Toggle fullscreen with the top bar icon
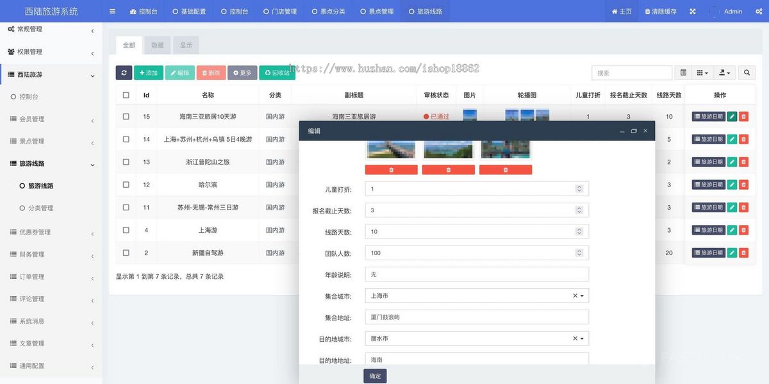The height and width of the screenshot is (384, 769). click(x=692, y=11)
